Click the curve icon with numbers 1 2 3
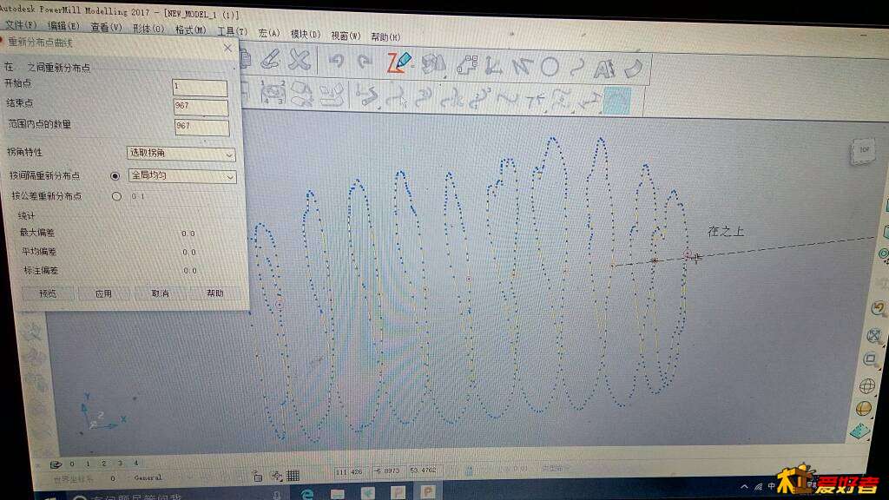Image resolution: width=889 pixels, height=500 pixels. coord(478,97)
